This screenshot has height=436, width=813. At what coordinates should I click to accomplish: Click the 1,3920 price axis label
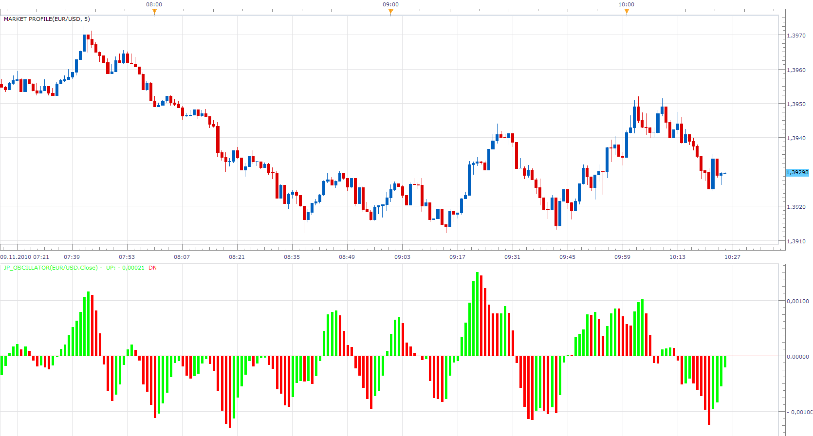click(796, 207)
